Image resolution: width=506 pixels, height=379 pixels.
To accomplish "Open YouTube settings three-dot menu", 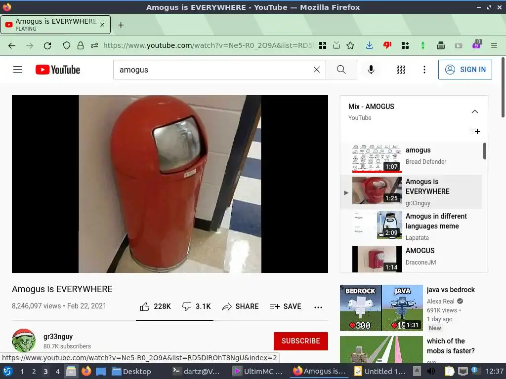I will (x=424, y=70).
